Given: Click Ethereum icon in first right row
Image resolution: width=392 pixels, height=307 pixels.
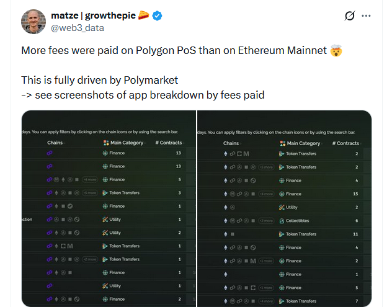Looking at the screenshot, I should [225, 154].
